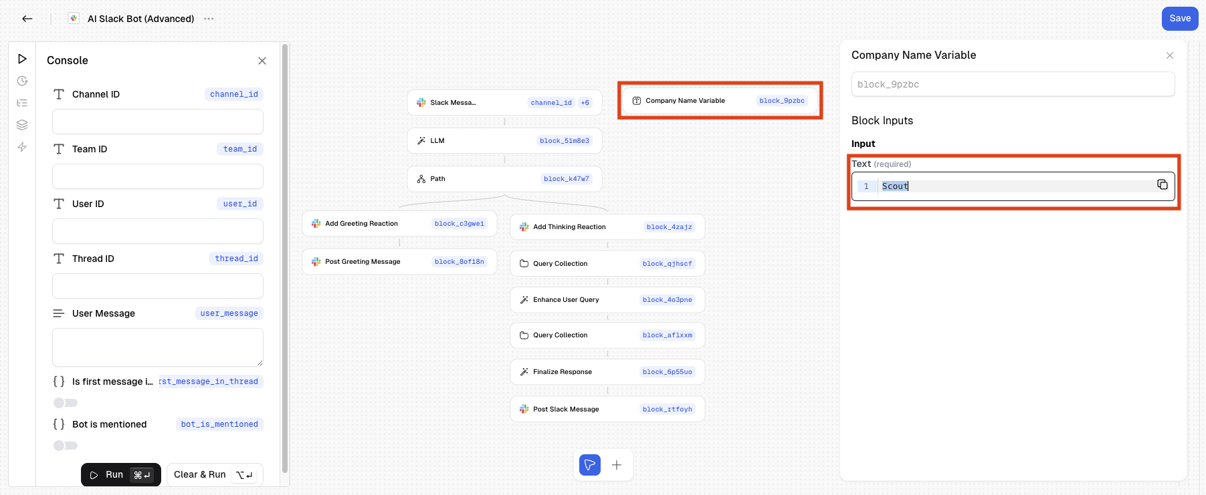Image resolution: width=1206 pixels, height=495 pixels.
Task: Open the history clock icon in sidebar
Action: pos(22,81)
